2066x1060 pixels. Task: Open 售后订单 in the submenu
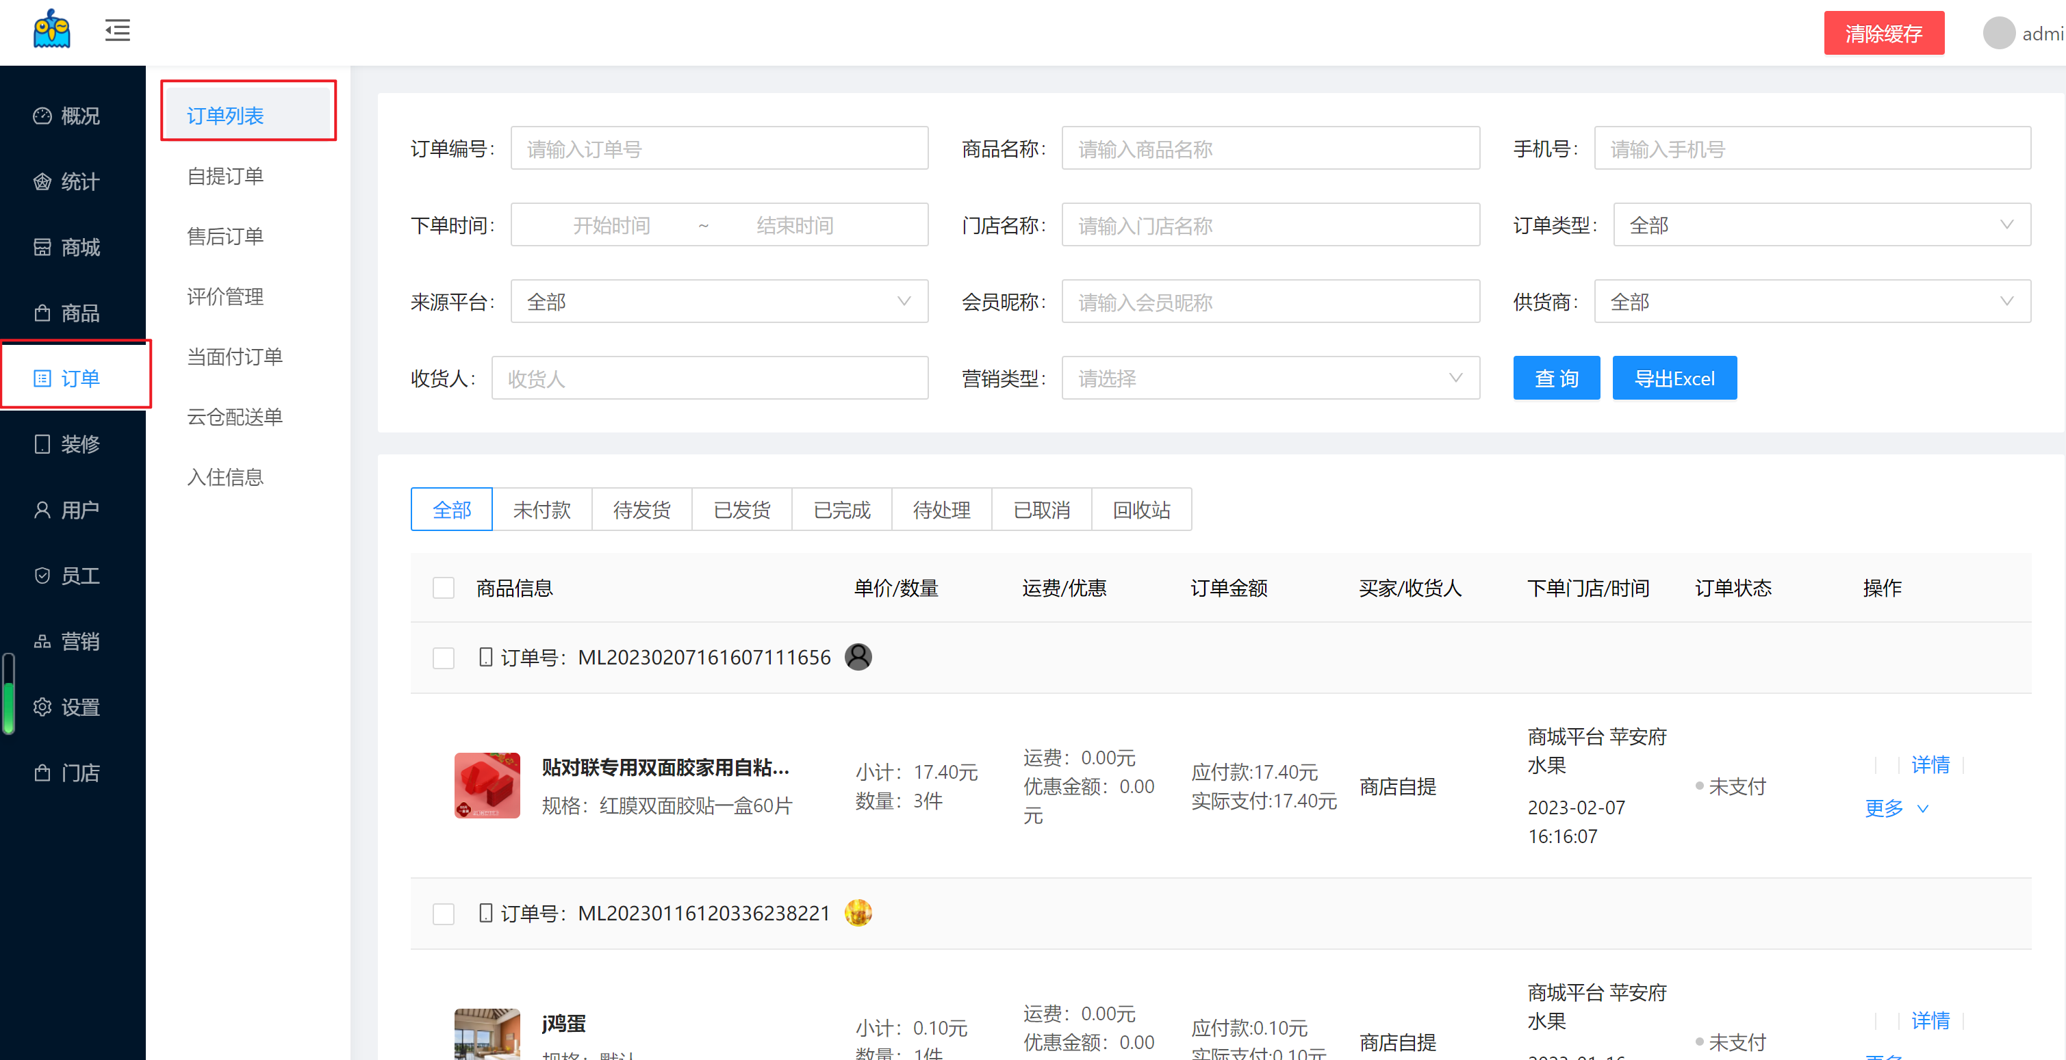point(225,237)
